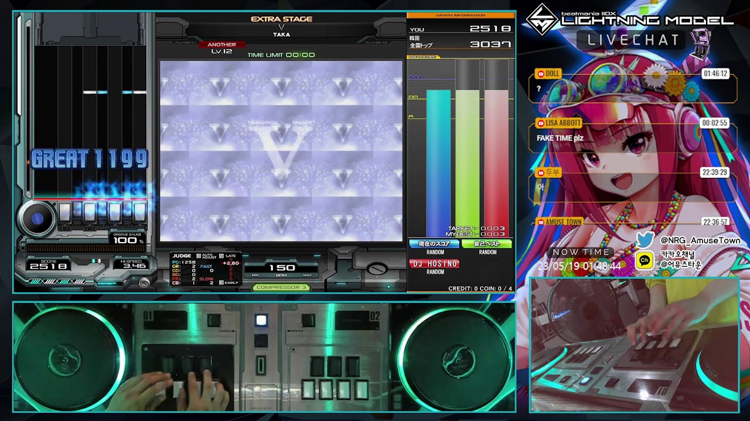Click the chat timestamp 01:46:12

pos(715,74)
